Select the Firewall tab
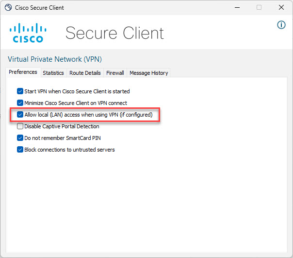 (x=115, y=73)
